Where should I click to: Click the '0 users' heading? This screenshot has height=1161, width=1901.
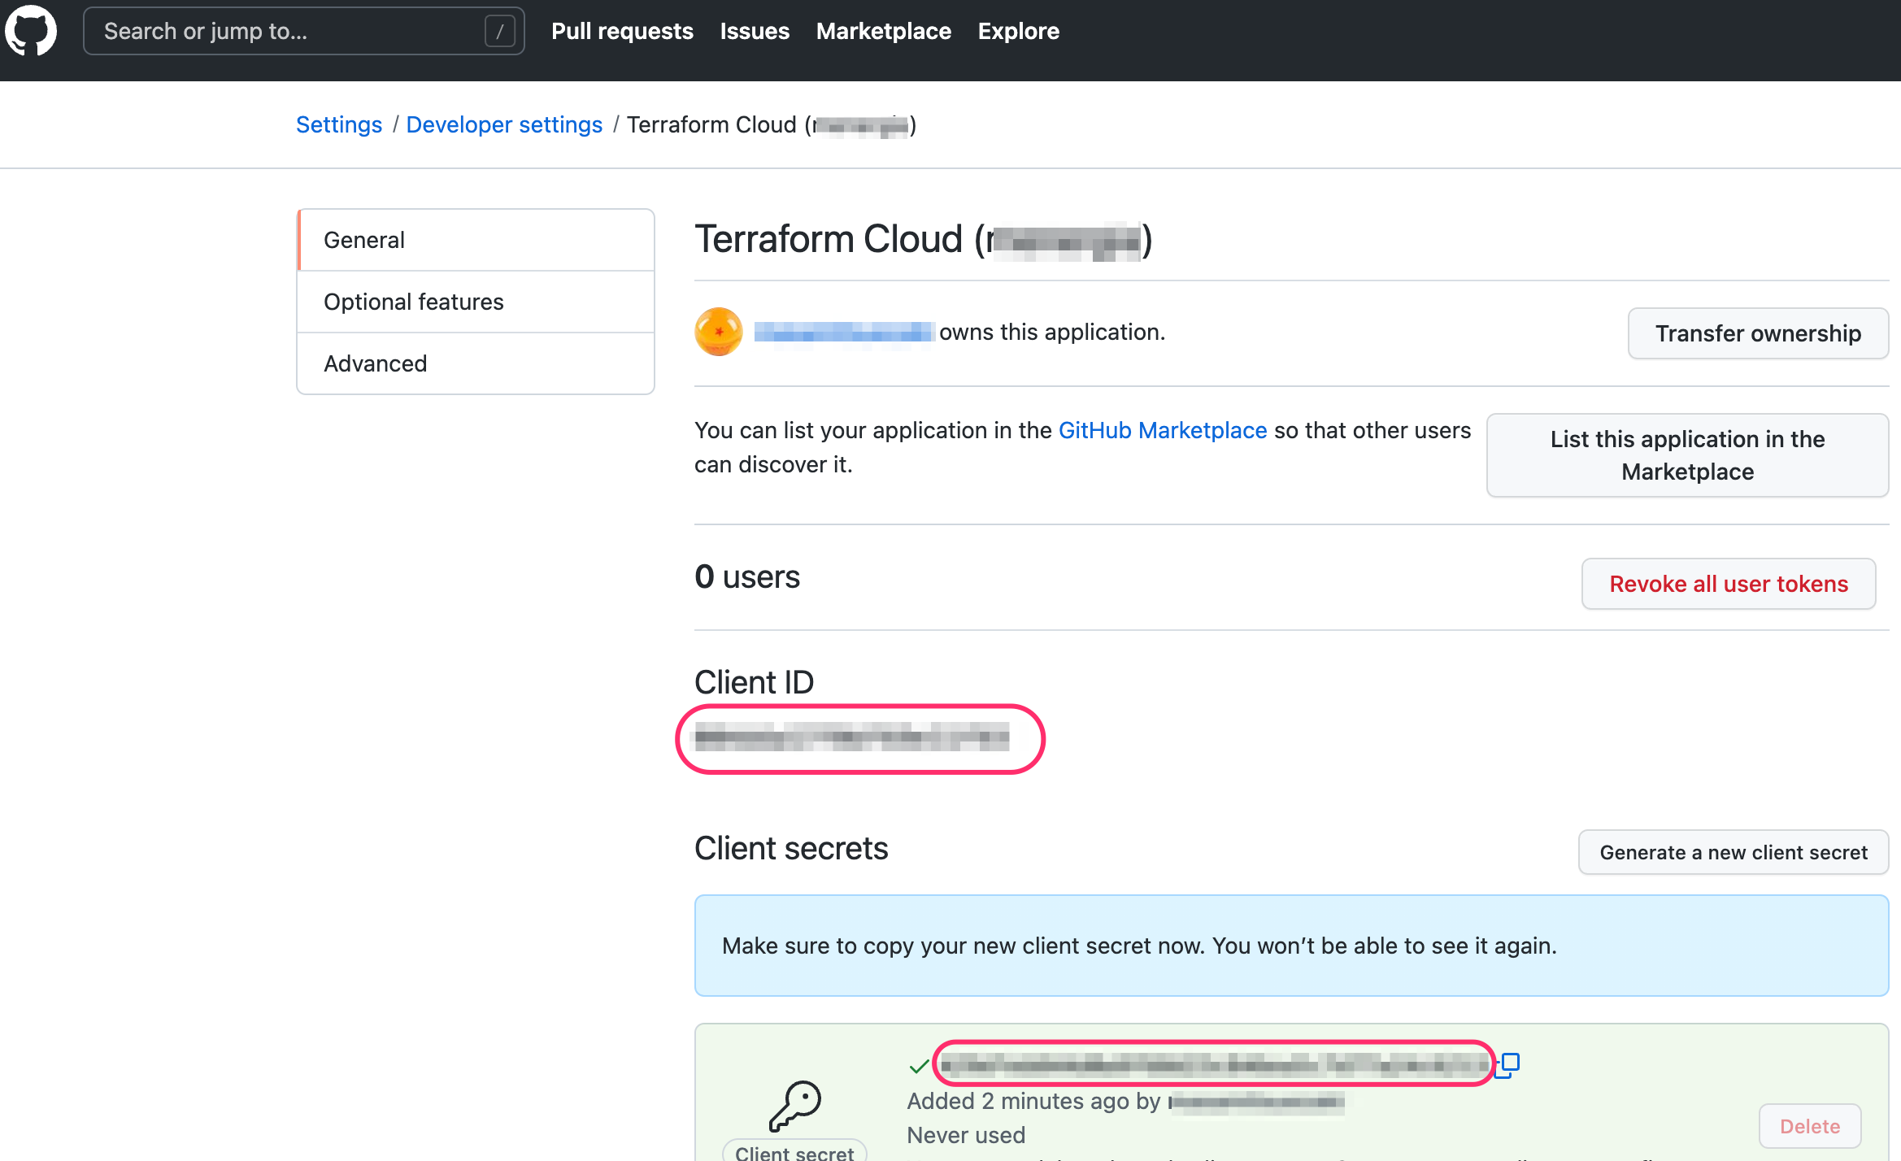click(x=747, y=576)
